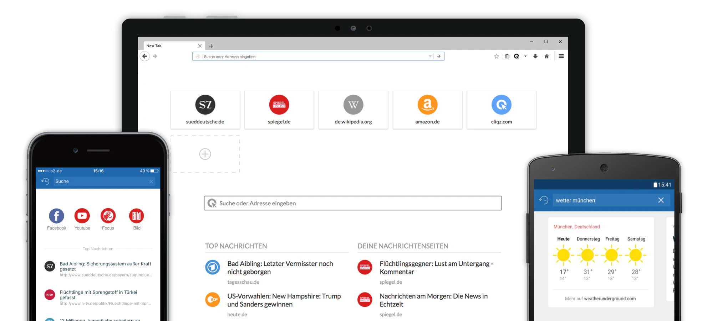
Task: Click the tagesschau round logo icon
Action: pyautogui.click(x=213, y=267)
